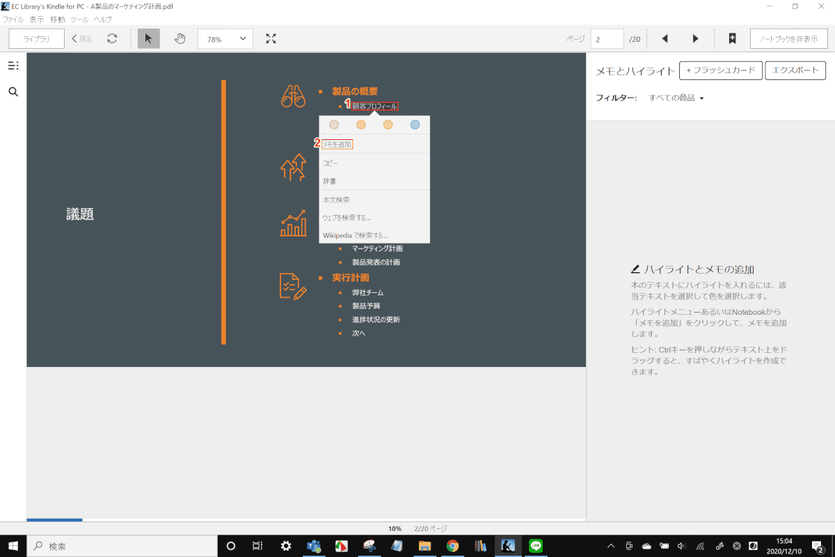Open the ツール menu
The width and height of the screenshot is (835, 557).
coord(79,19)
